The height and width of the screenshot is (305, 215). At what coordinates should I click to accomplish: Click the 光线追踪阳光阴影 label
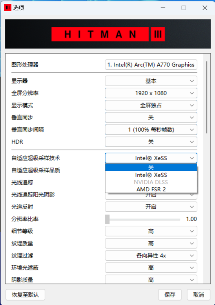33,194
